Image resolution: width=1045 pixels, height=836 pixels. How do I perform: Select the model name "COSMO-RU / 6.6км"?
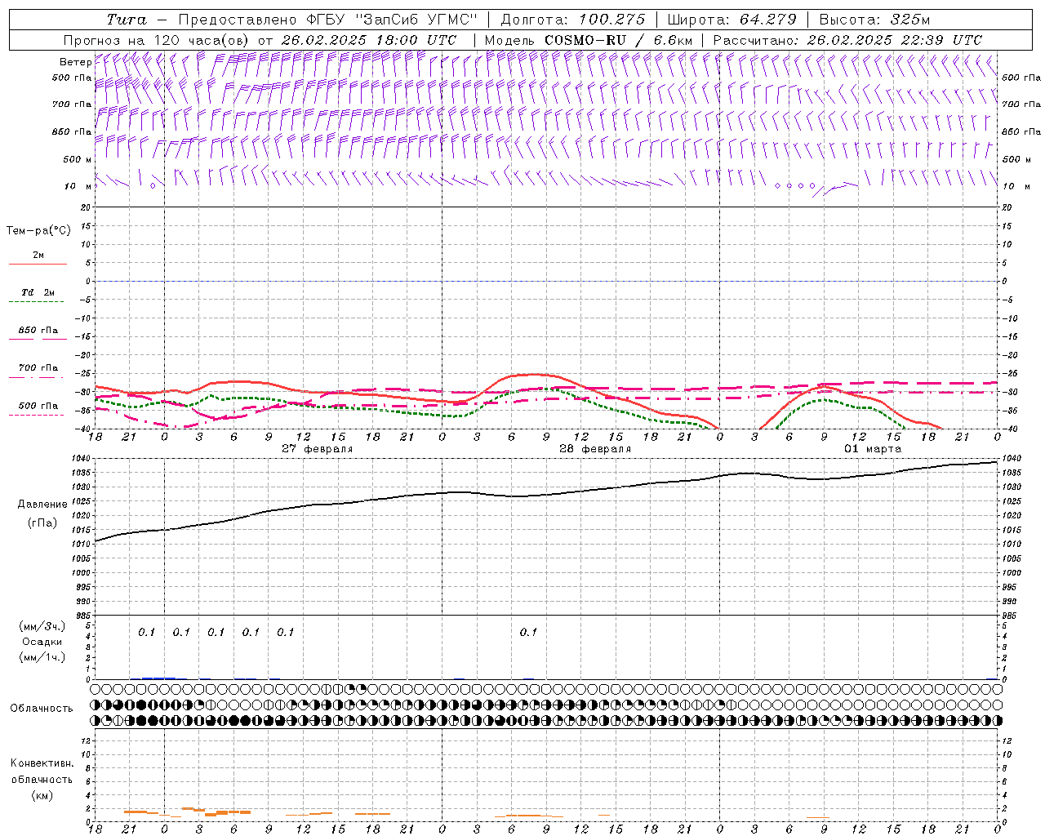(619, 40)
